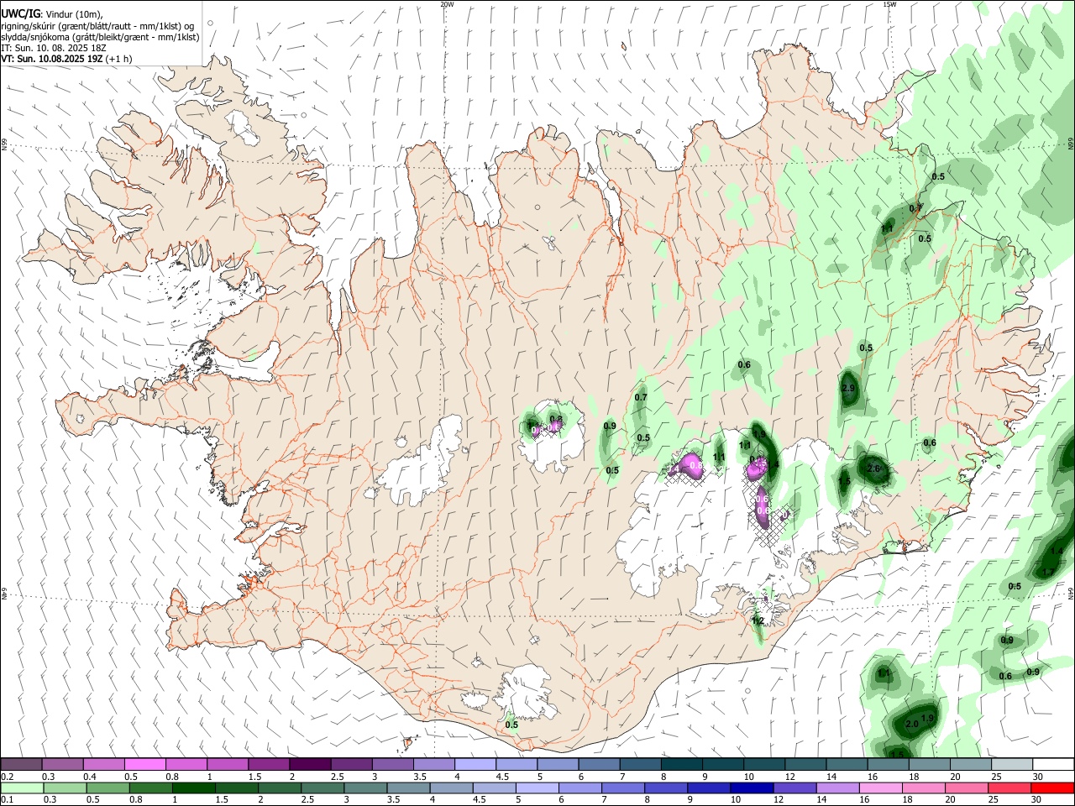Pick the dark purple swatch labeled 2 in the upper legend

coord(310,764)
